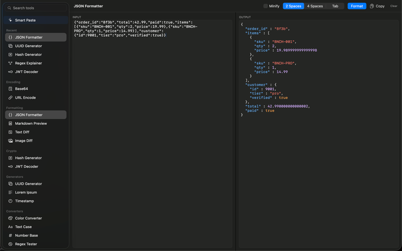Click 42.990000000000002 total value
Image resolution: width=402 pixels, height=251 pixels.
tap(288, 107)
